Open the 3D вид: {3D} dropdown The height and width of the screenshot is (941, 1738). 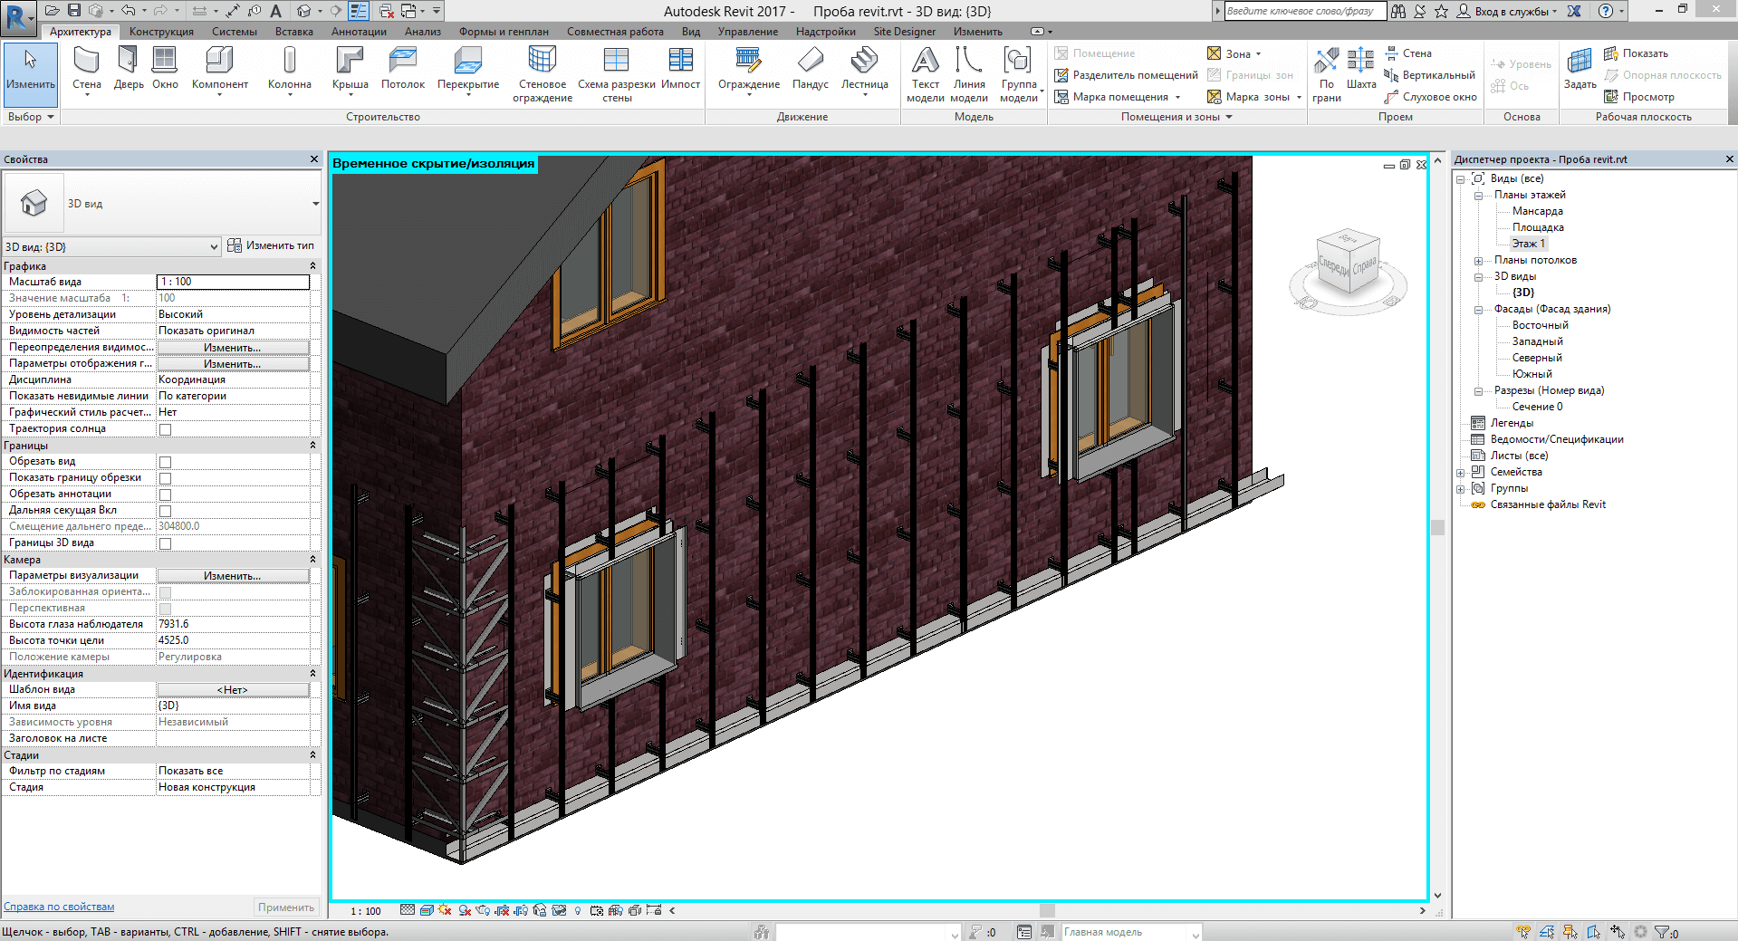coord(214,246)
